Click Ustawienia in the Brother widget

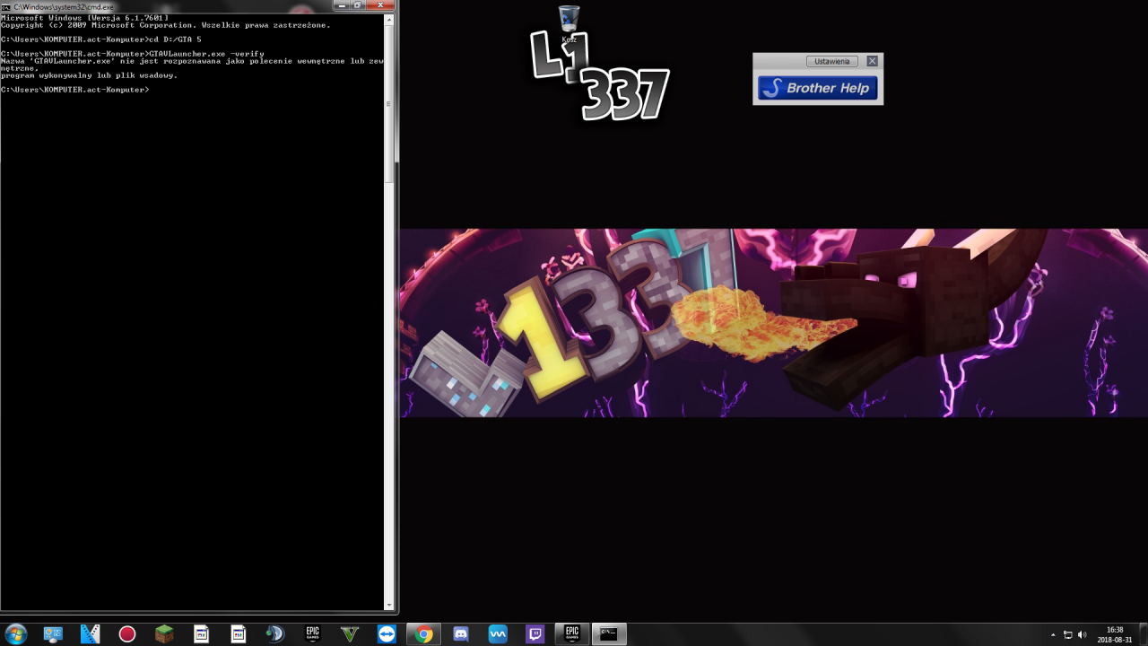point(832,61)
